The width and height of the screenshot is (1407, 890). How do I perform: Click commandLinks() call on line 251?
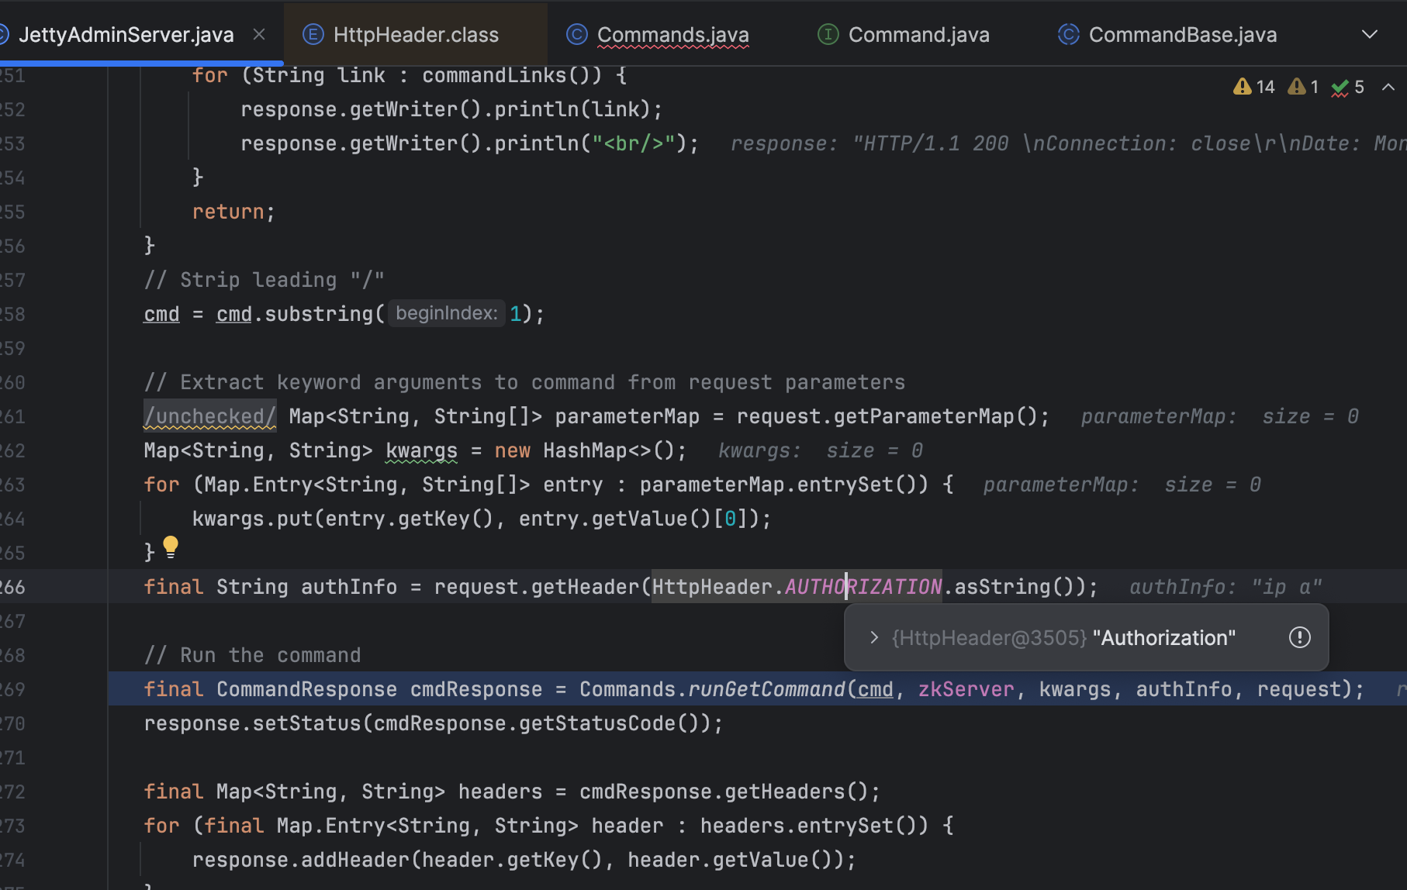point(506,75)
